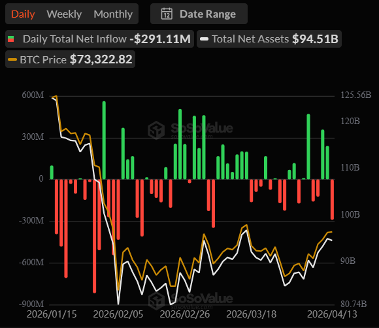Click the 2026/02/05 date label

coord(118,314)
